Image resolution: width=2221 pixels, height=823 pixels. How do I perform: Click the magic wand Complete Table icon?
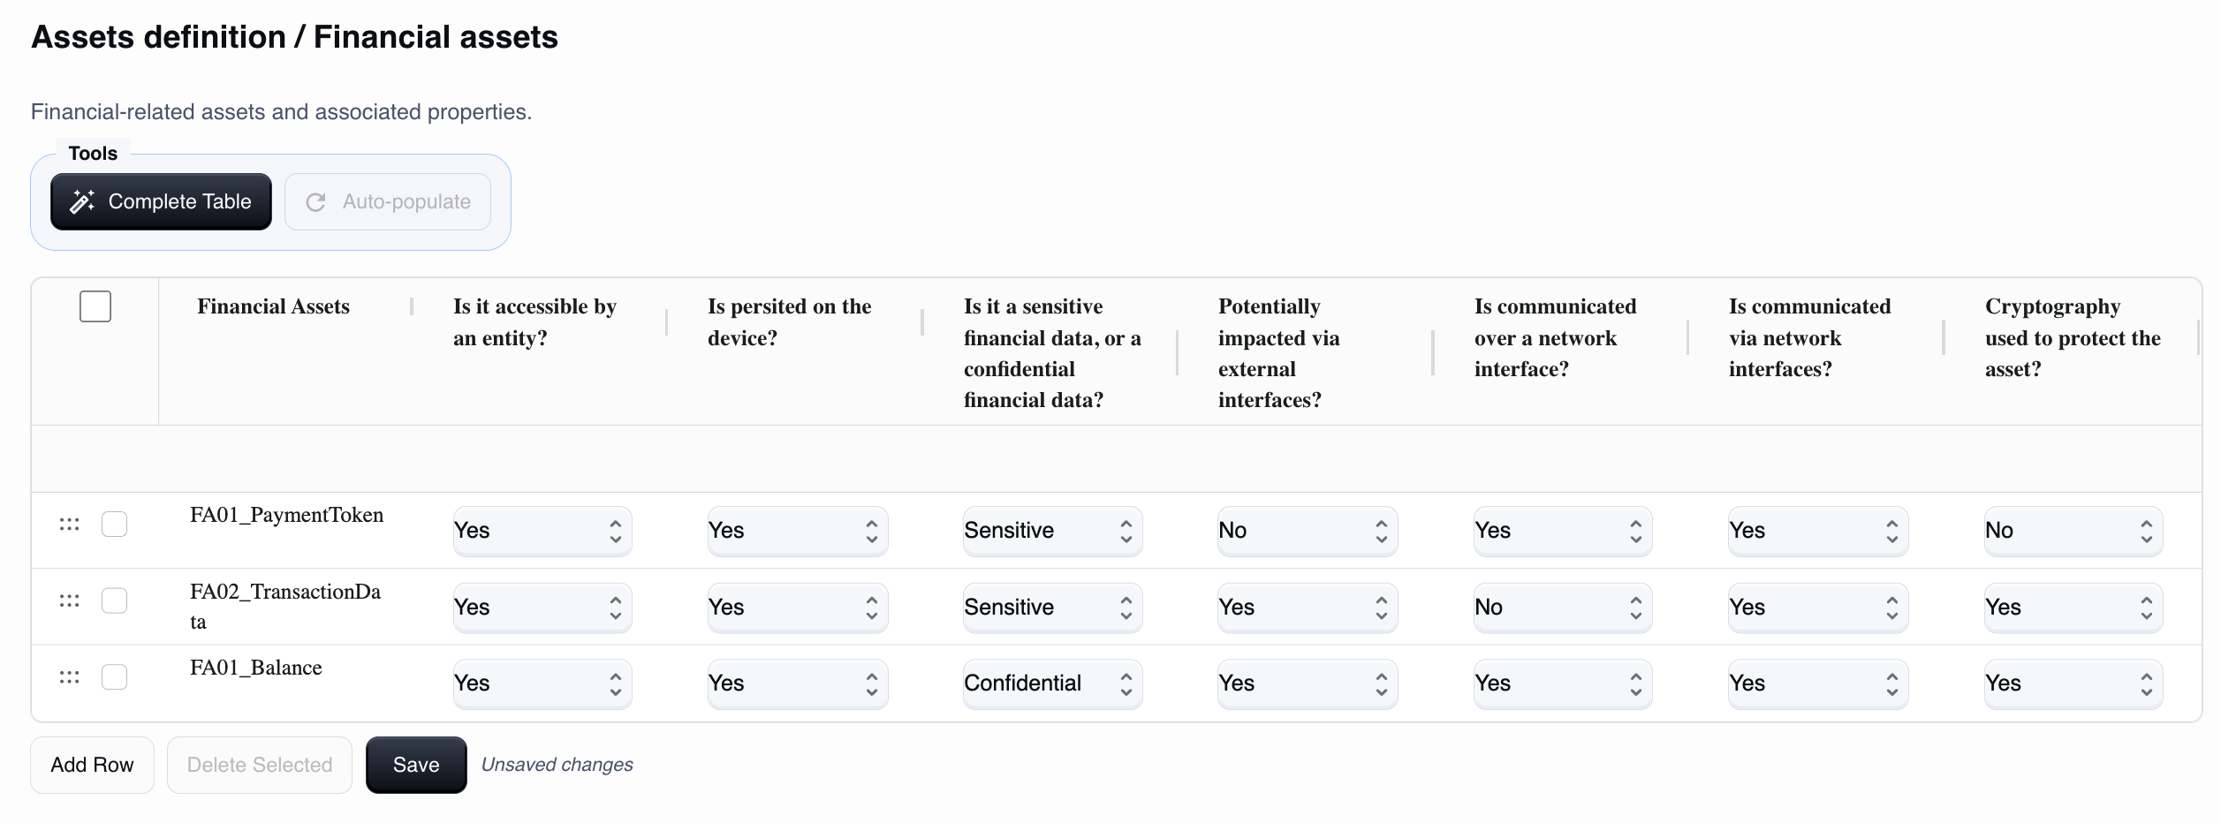click(x=82, y=201)
